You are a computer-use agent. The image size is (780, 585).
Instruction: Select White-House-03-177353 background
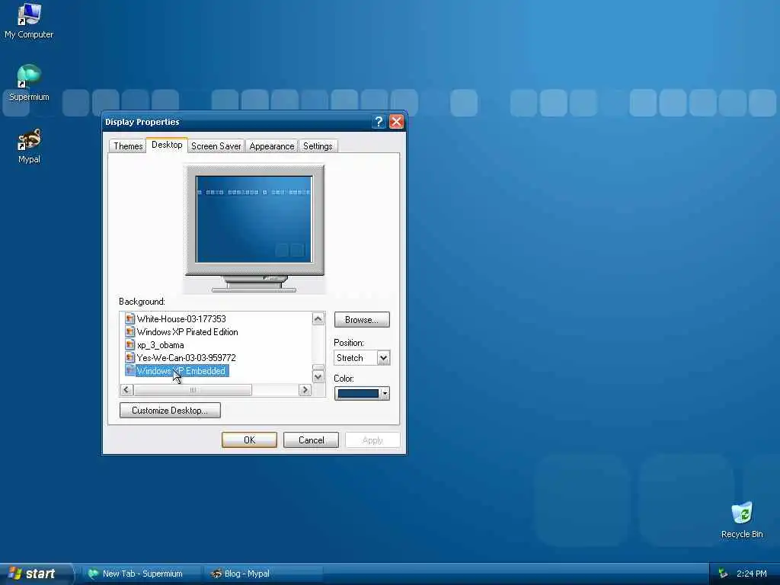tap(181, 319)
